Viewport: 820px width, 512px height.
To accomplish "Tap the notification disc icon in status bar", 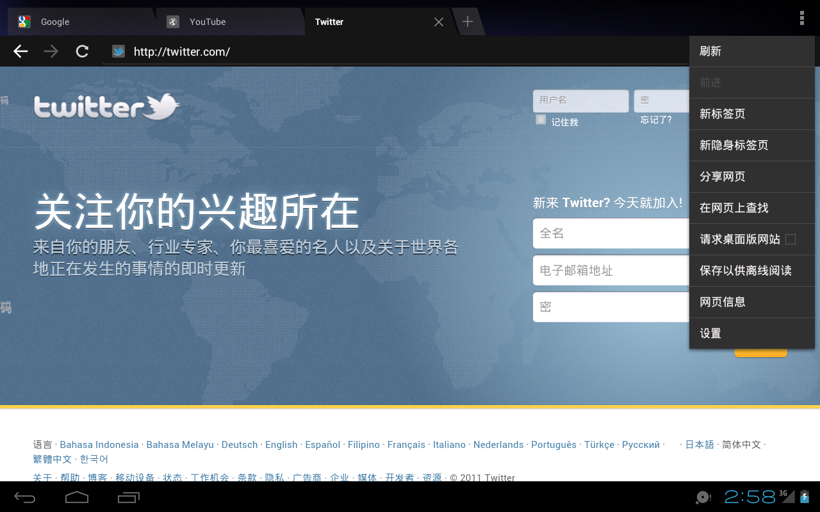I will [x=703, y=497].
